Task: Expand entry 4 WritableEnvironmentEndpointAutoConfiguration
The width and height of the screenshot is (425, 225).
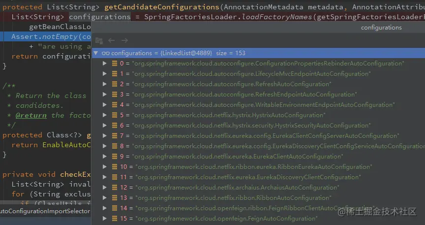Action: tap(104, 105)
